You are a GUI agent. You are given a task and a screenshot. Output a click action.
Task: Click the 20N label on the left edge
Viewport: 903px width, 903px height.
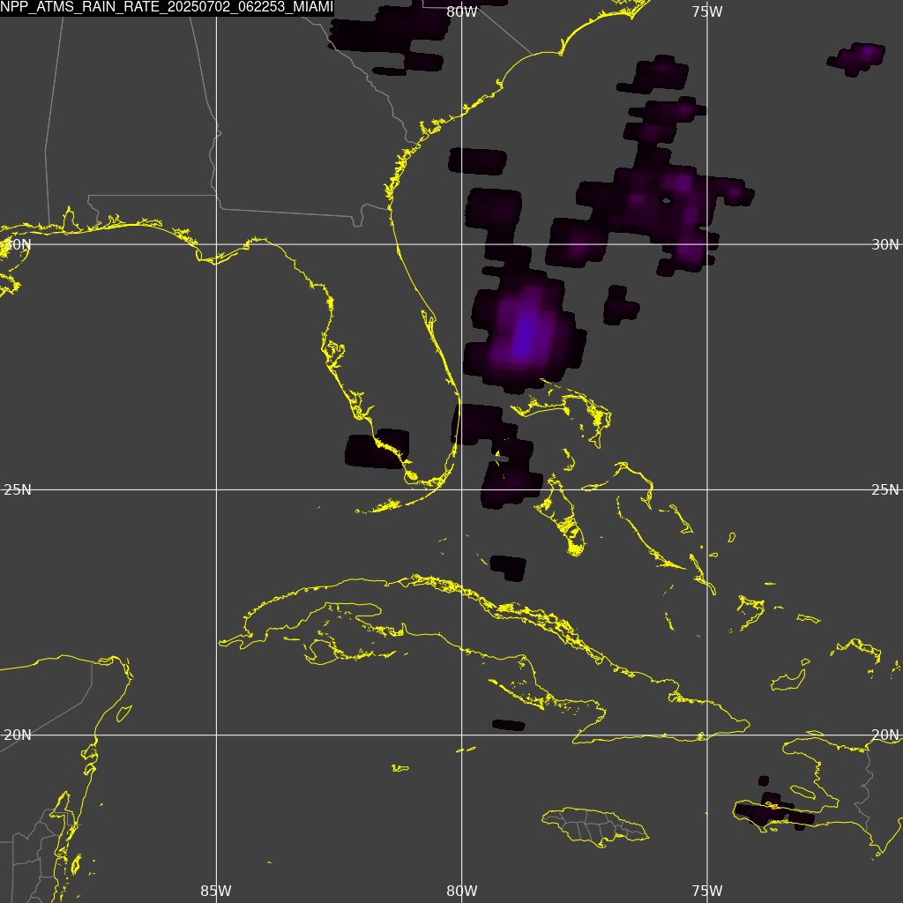tap(18, 735)
